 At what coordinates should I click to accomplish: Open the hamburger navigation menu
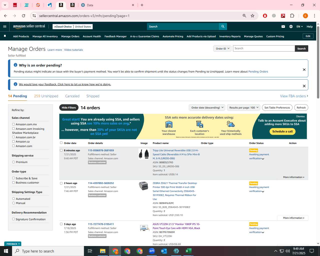5,26
